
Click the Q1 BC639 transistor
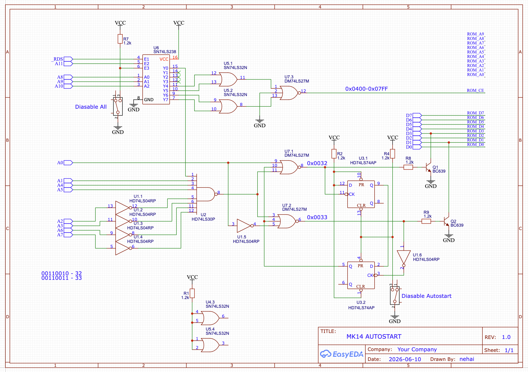click(429, 168)
